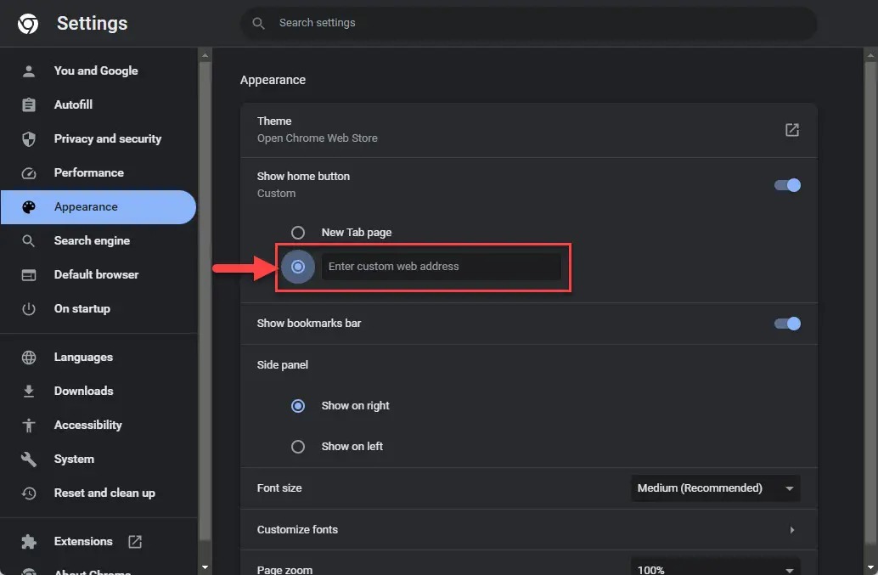
Task: Click the main page scrollbar up arrow
Action: pyautogui.click(x=870, y=55)
